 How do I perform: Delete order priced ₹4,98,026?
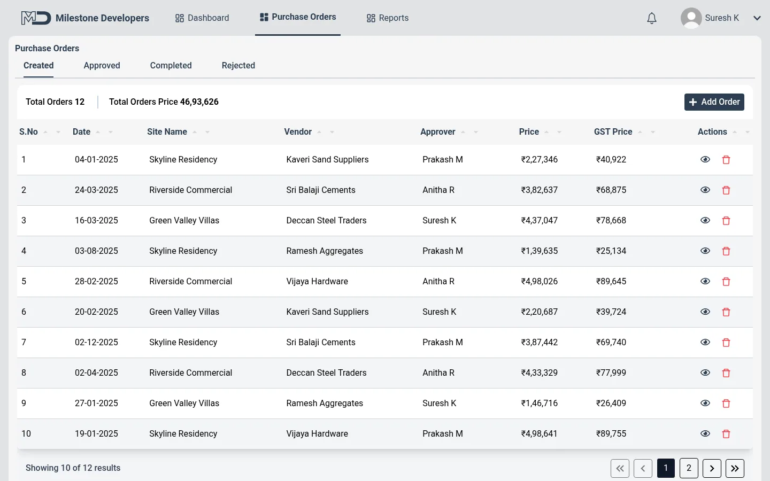(726, 282)
